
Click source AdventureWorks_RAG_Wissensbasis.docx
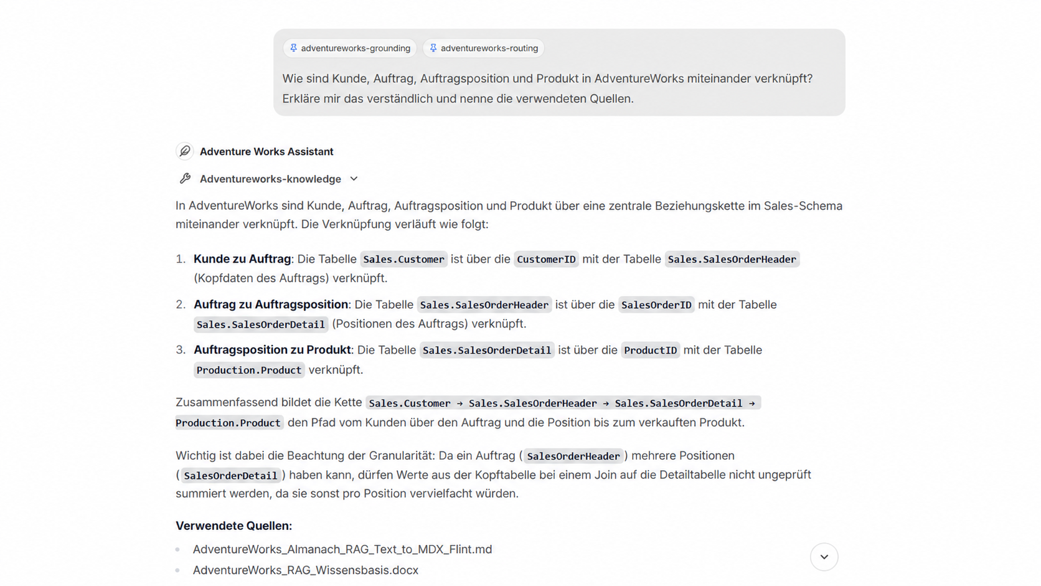pos(306,570)
